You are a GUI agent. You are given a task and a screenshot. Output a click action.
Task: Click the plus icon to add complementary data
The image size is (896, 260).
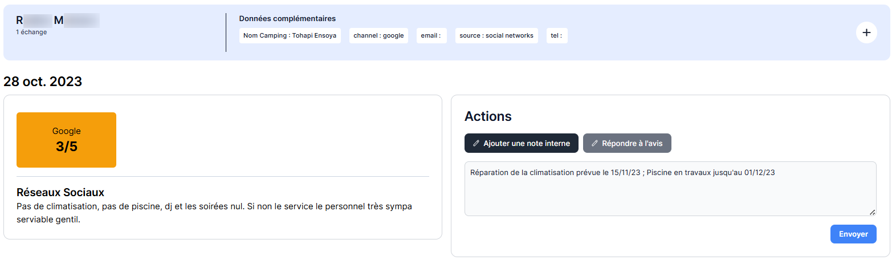(x=866, y=32)
